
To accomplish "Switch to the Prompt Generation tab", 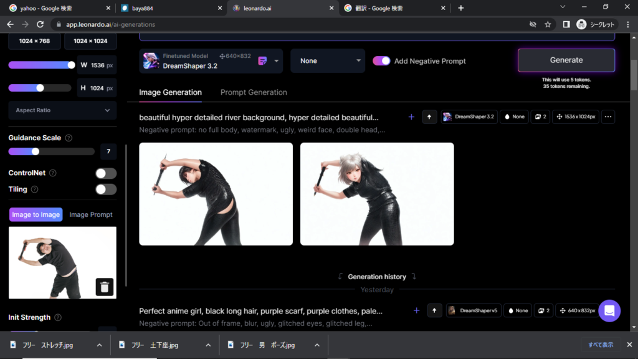I will [254, 92].
